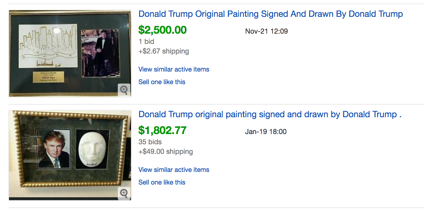Click magnifier icon on the gold-framed mask photo
Viewport: 429px width, 211px height.
tap(124, 193)
